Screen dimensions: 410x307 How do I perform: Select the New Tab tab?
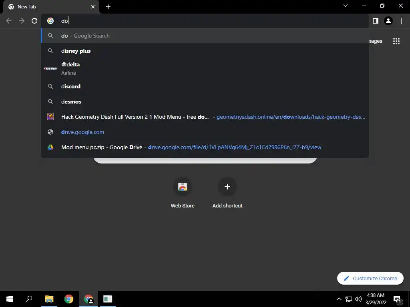point(51,7)
